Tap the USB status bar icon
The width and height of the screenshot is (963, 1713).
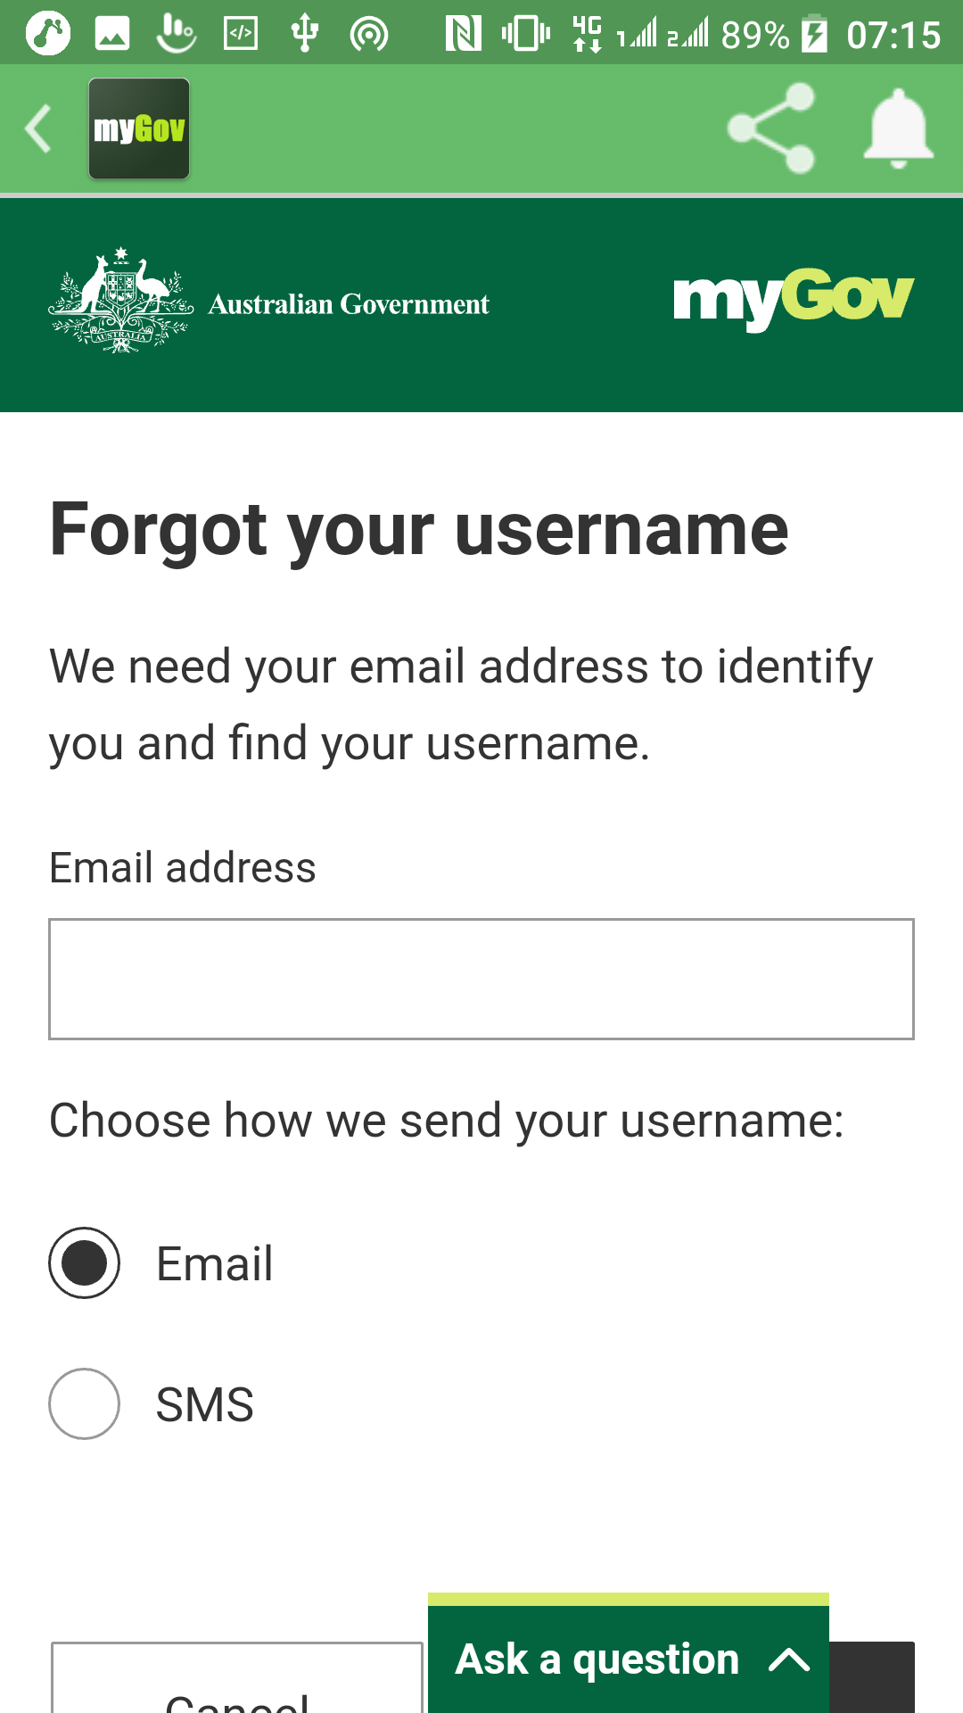(x=305, y=34)
